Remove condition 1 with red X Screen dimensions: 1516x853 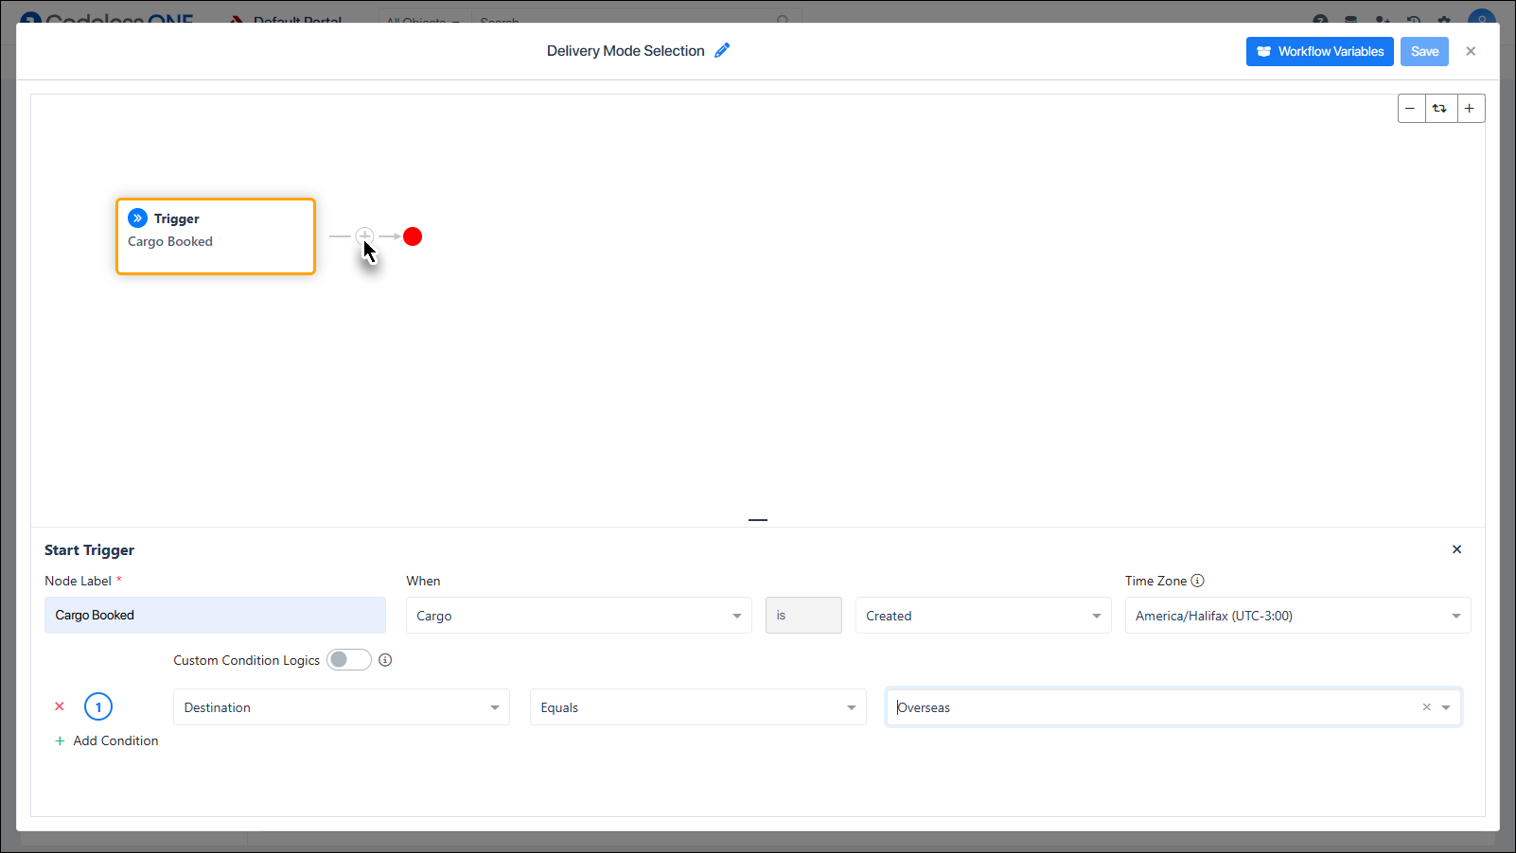[x=60, y=706]
